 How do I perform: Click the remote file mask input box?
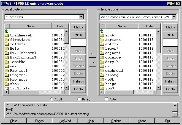[x=170, y=43]
